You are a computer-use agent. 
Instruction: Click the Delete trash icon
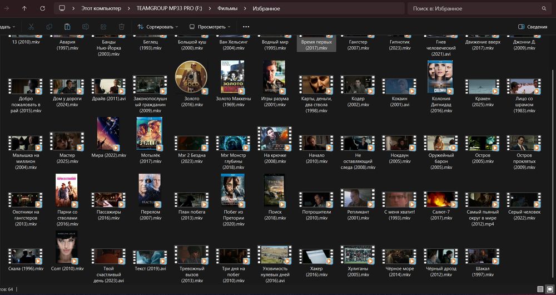tap(122, 27)
